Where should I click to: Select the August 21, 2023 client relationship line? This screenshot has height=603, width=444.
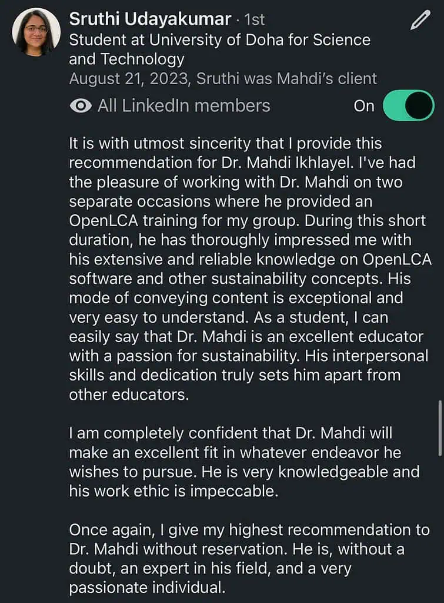pos(223,78)
